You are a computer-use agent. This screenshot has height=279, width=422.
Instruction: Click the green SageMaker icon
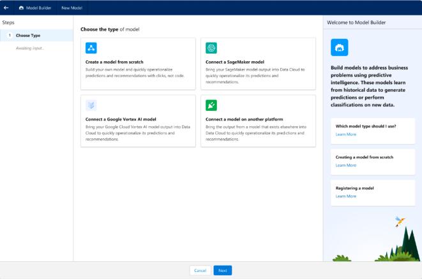click(211, 48)
